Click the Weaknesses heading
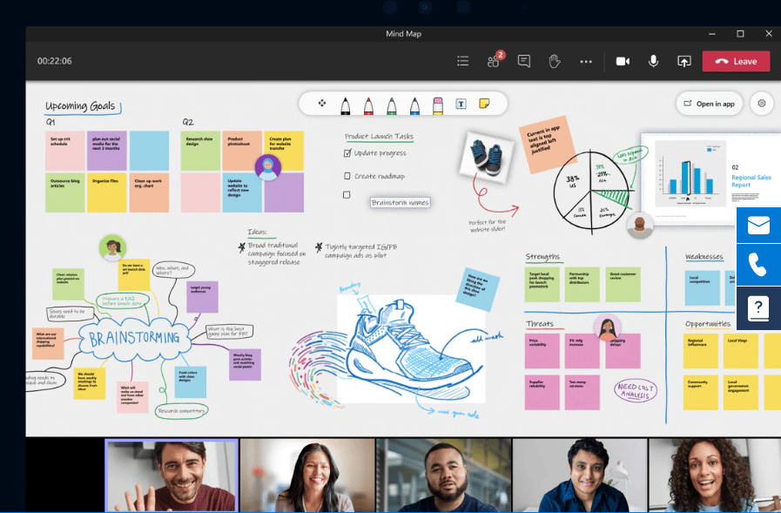Viewport: 781px width, 513px height. click(704, 256)
